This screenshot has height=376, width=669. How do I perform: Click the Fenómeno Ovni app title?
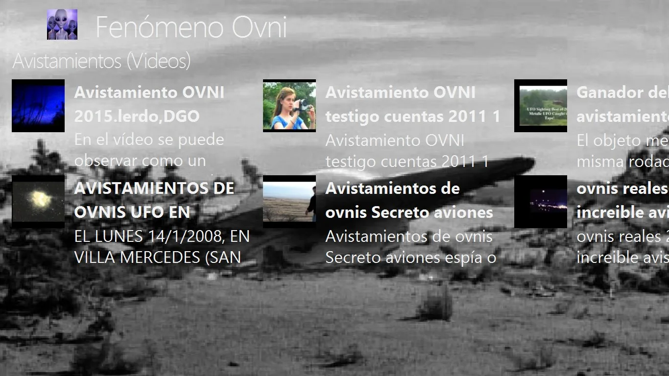(191, 27)
